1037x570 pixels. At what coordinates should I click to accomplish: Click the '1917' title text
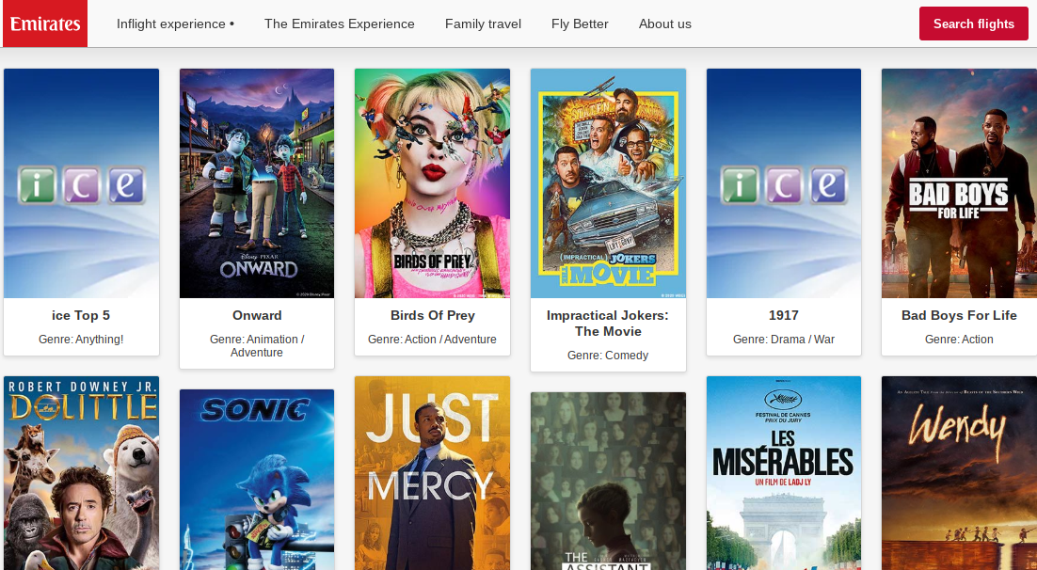coord(784,315)
